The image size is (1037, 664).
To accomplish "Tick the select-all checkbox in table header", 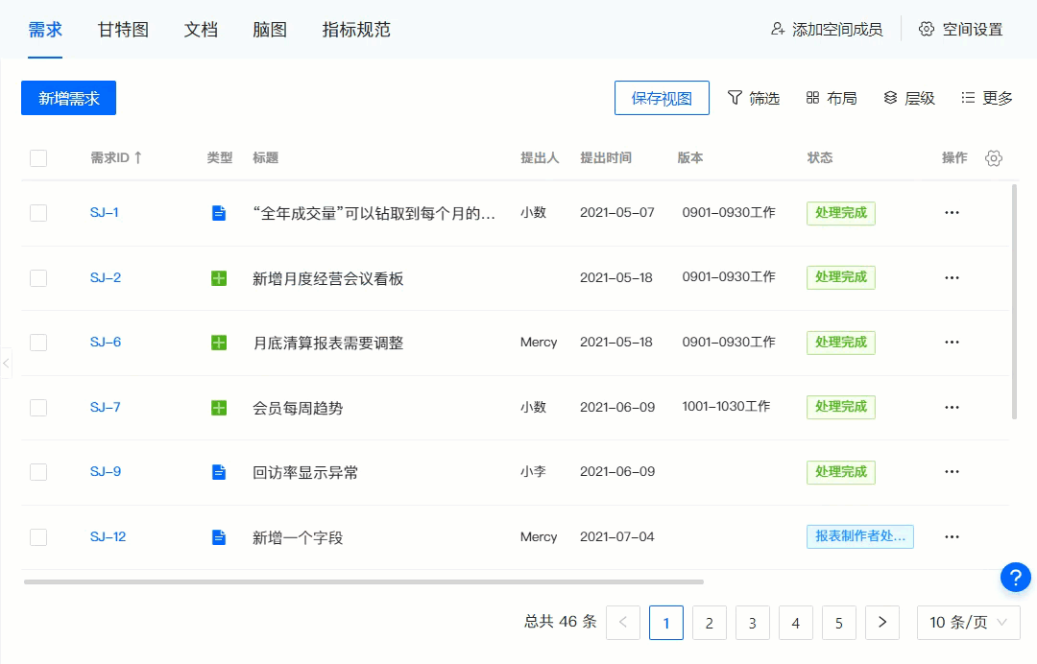I will pyautogui.click(x=38, y=158).
